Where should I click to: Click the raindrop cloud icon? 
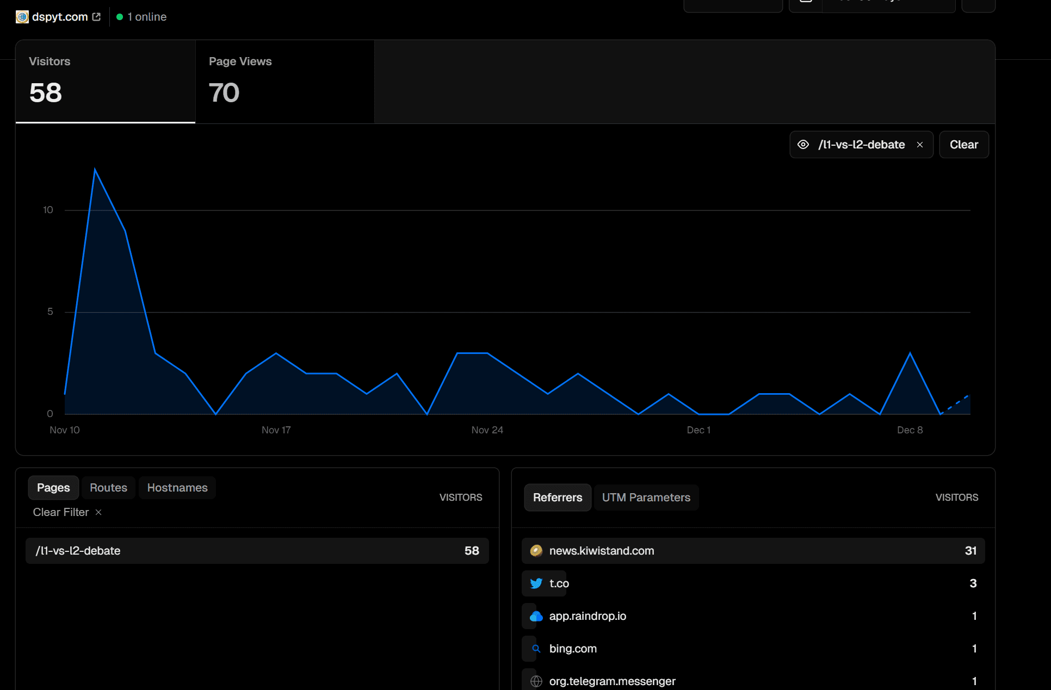(536, 616)
